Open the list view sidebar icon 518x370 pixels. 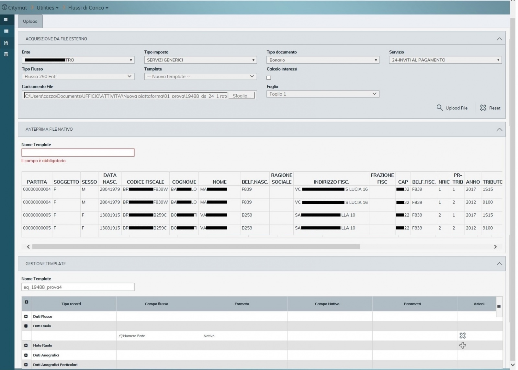pyautogui.click(x=6, y=31)
